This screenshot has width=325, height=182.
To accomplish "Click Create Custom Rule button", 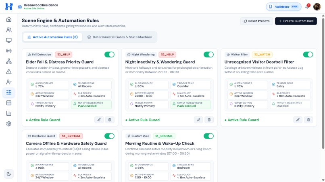I will pyautogui.click(x=296, y=21).
